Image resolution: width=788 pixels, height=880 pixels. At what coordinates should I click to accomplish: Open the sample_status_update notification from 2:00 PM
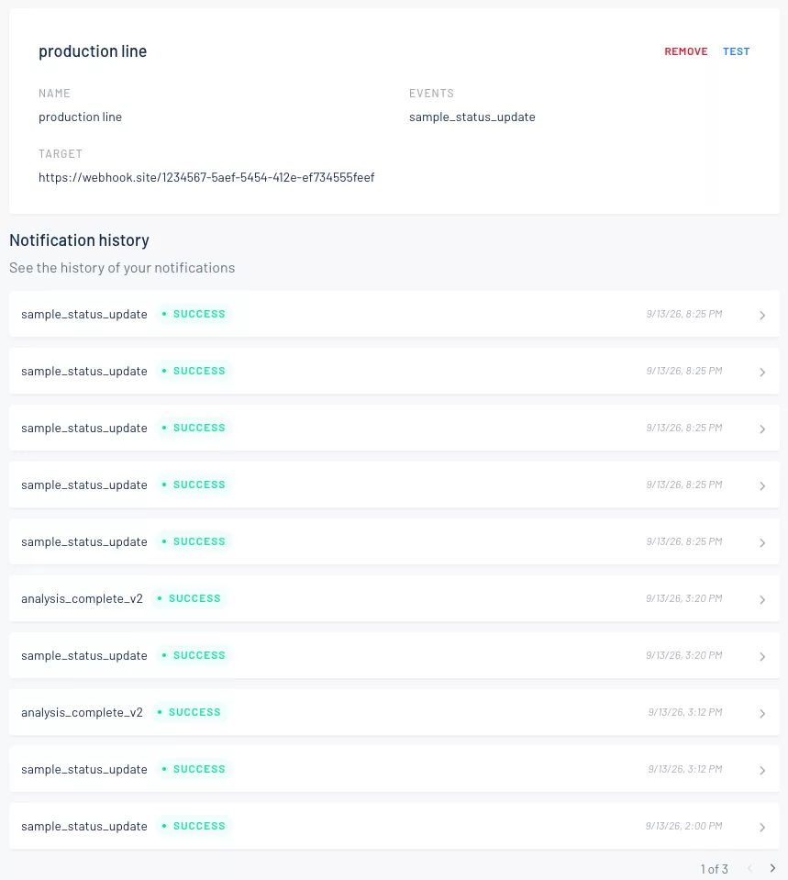tap(394, 826)
